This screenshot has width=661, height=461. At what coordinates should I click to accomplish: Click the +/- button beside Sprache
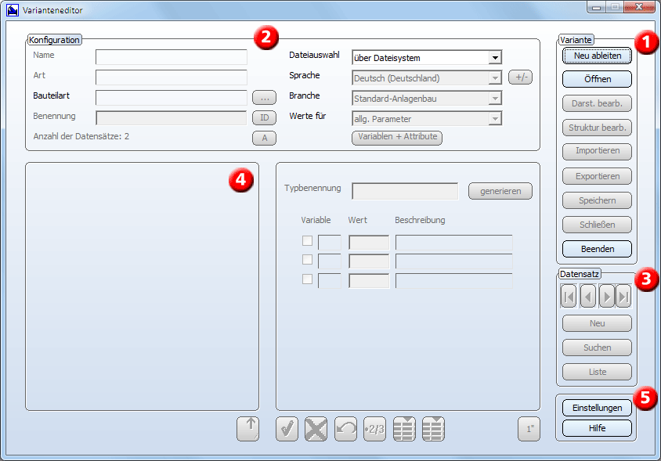pos(521,77)
